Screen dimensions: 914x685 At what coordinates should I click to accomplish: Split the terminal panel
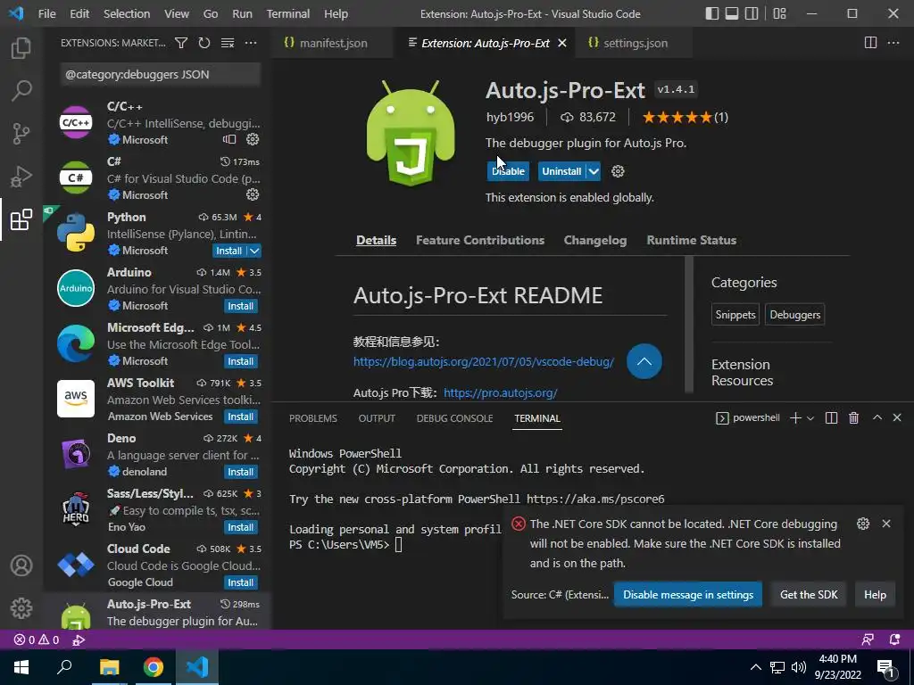pyautogui.click(x=832, y=417)
